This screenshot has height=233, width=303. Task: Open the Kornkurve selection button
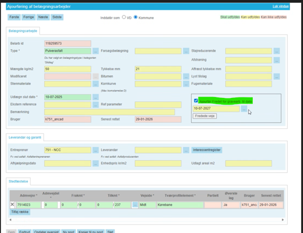(x=186, y=84)
